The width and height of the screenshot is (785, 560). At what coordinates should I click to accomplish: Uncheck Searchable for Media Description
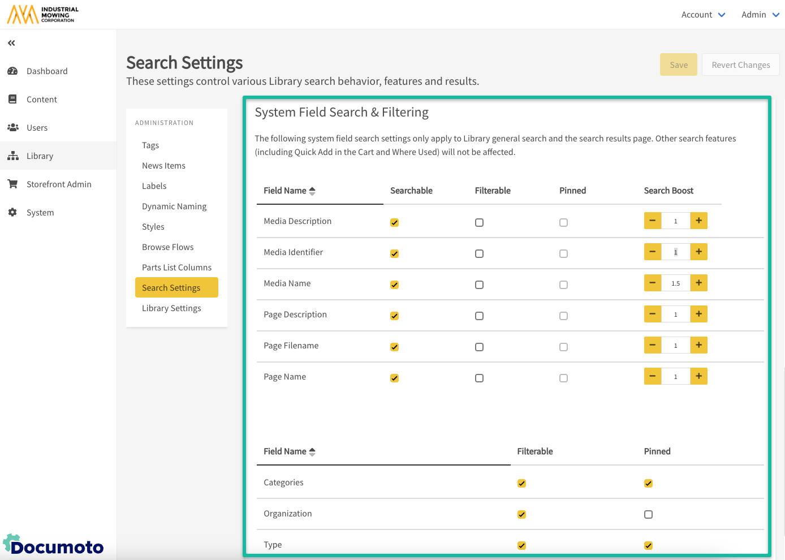(x=394, y=223)
